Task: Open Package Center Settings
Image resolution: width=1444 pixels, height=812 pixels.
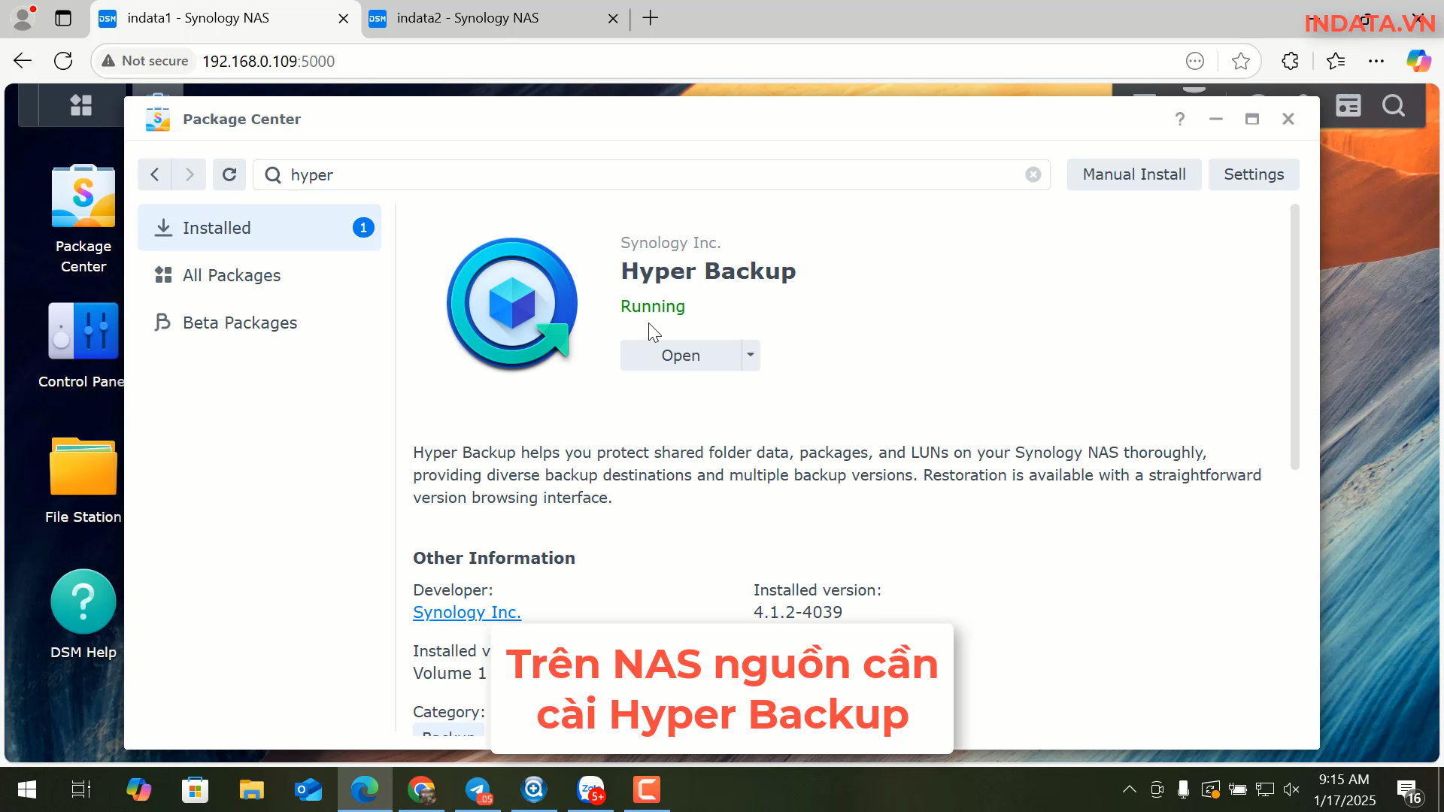Action: 1254,174
